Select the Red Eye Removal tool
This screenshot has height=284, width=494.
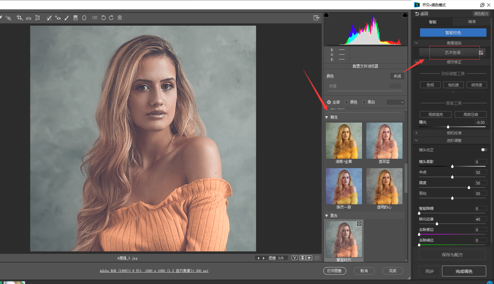[x=58, y=18]
